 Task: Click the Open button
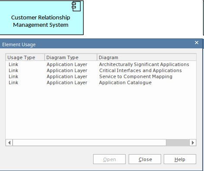[109, 159]
